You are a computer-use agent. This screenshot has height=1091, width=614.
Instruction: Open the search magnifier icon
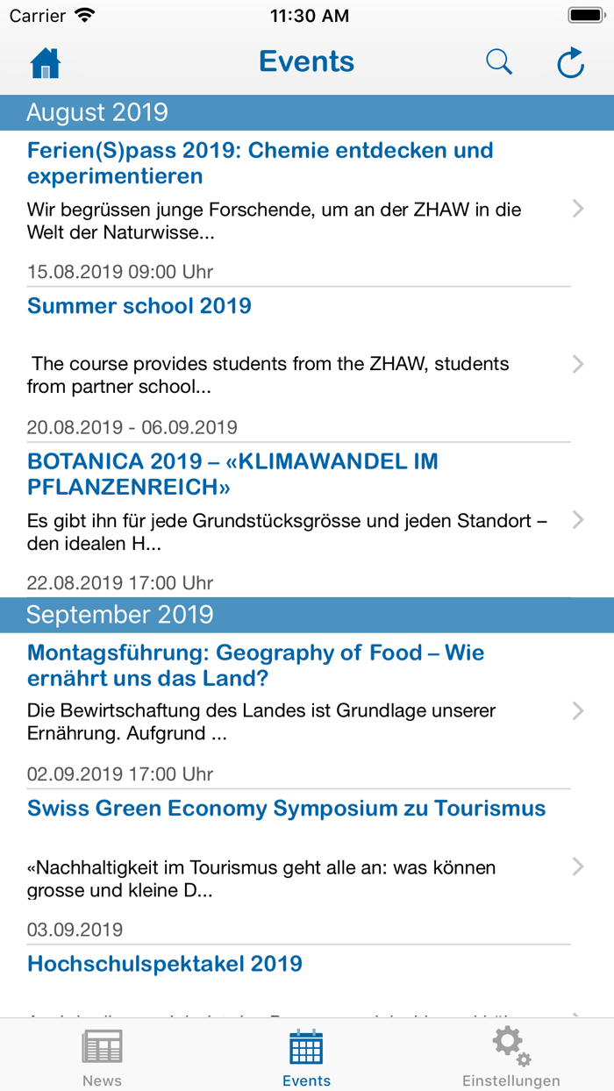pyautogui.click(x=499, y=62)
